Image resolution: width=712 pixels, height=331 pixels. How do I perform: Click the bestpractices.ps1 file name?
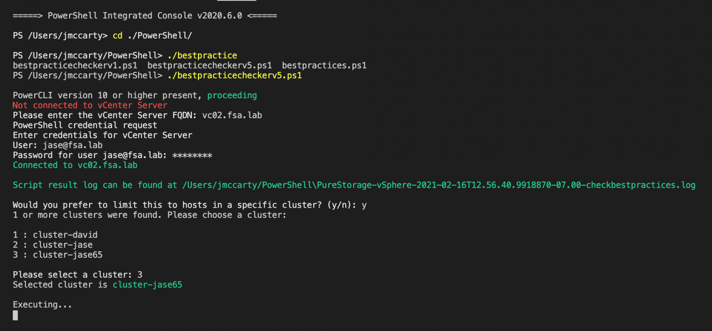coord(324,65)
